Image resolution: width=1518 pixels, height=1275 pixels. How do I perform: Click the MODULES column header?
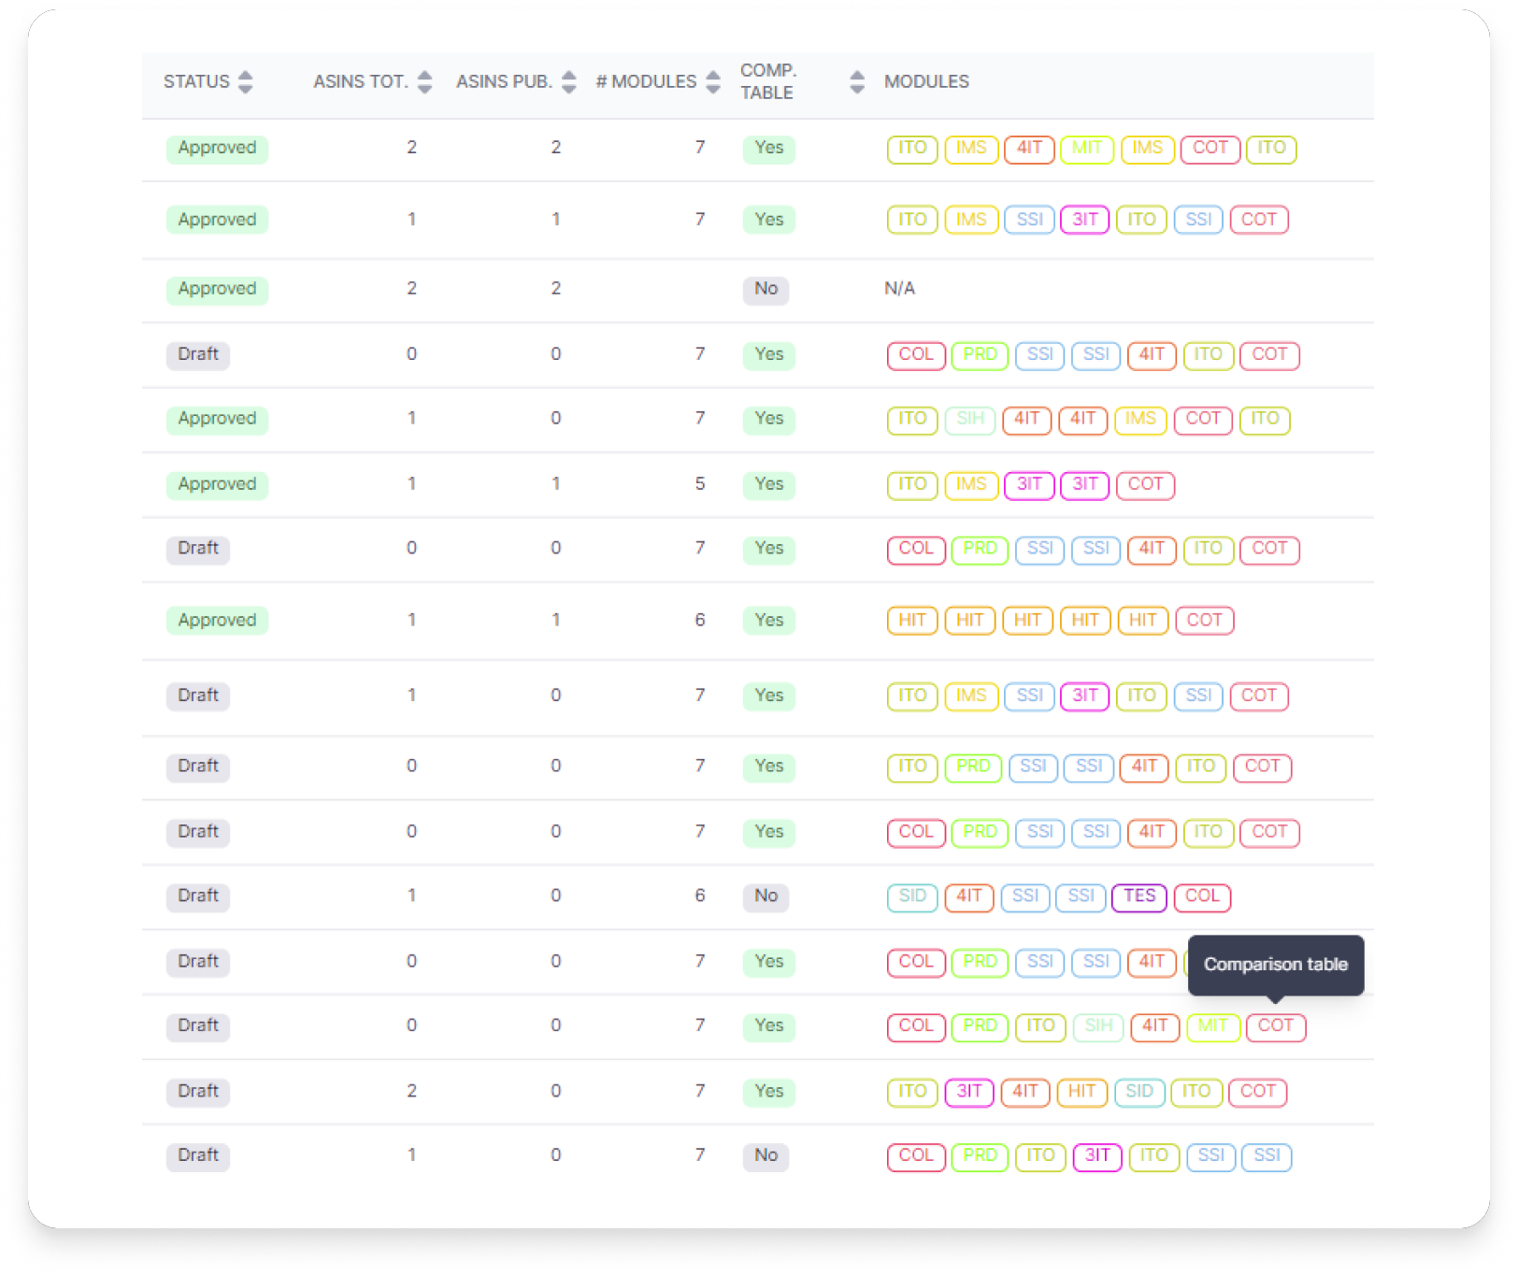tap(926, 82)
